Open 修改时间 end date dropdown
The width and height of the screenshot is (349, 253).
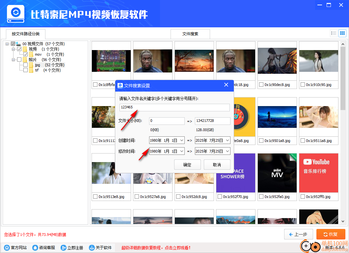pyautogui.click(x=228, y=151)
